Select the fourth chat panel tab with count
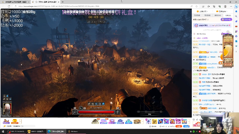 pos(228,15)
